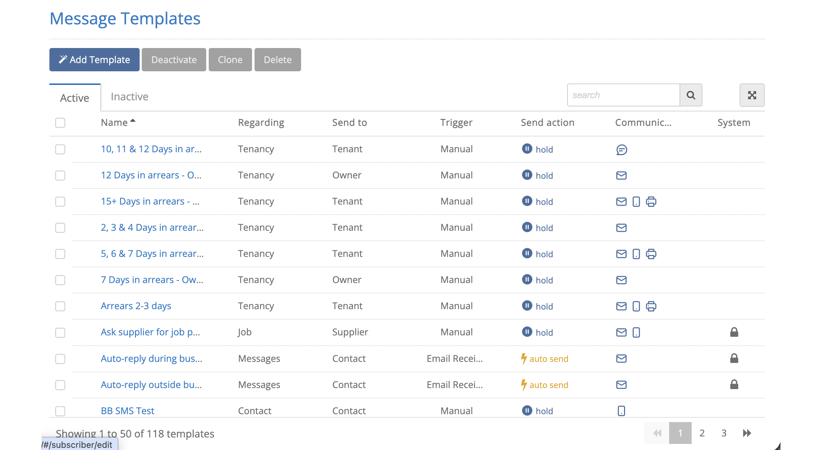Click the Clone button

click(x=230, y=59)
